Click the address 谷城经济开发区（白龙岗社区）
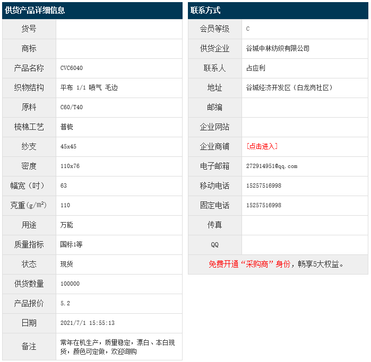This screenshot has width=371, height=362. [x=290, y=88]
